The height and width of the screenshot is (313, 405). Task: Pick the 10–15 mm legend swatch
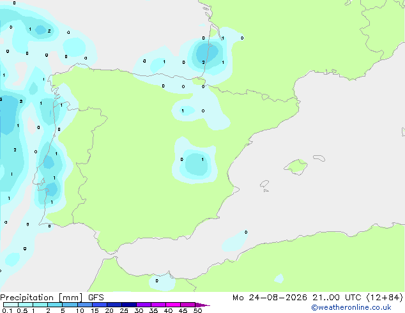(84, 305)
